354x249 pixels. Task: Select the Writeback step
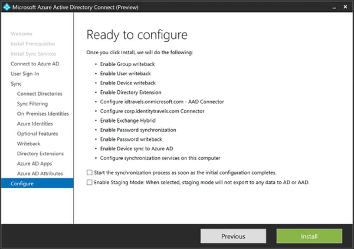[29, 143]
